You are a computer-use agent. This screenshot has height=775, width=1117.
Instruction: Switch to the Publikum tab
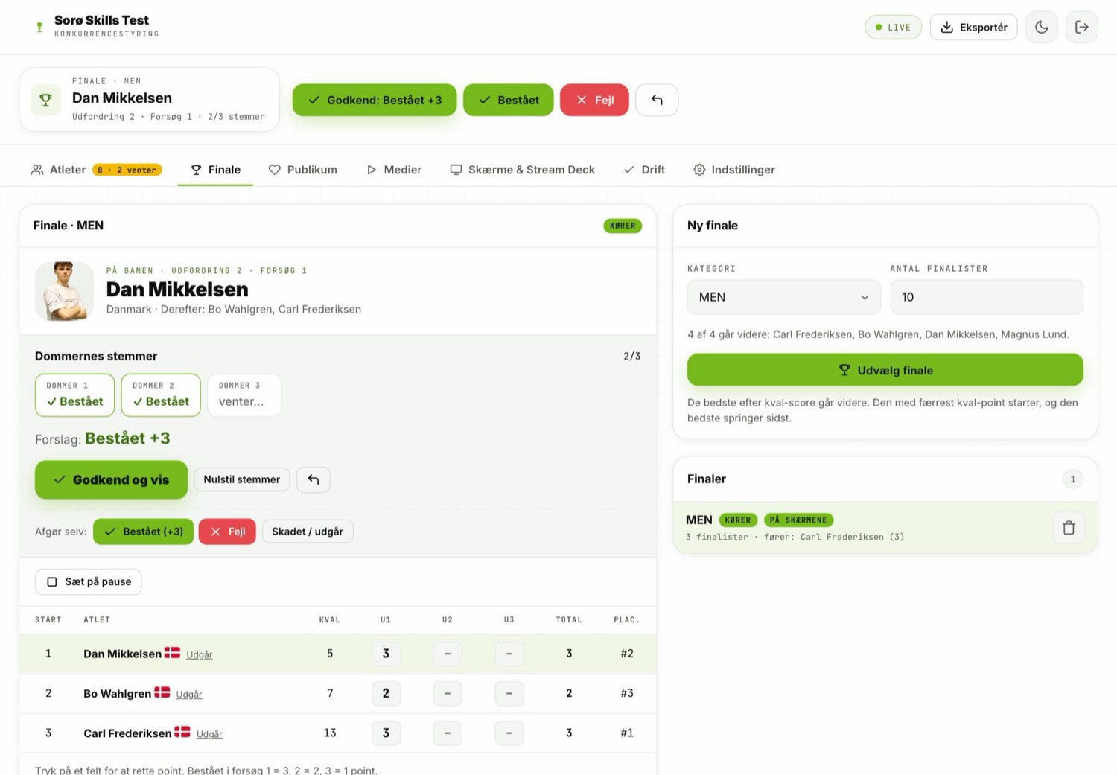(x=302, y=170)
